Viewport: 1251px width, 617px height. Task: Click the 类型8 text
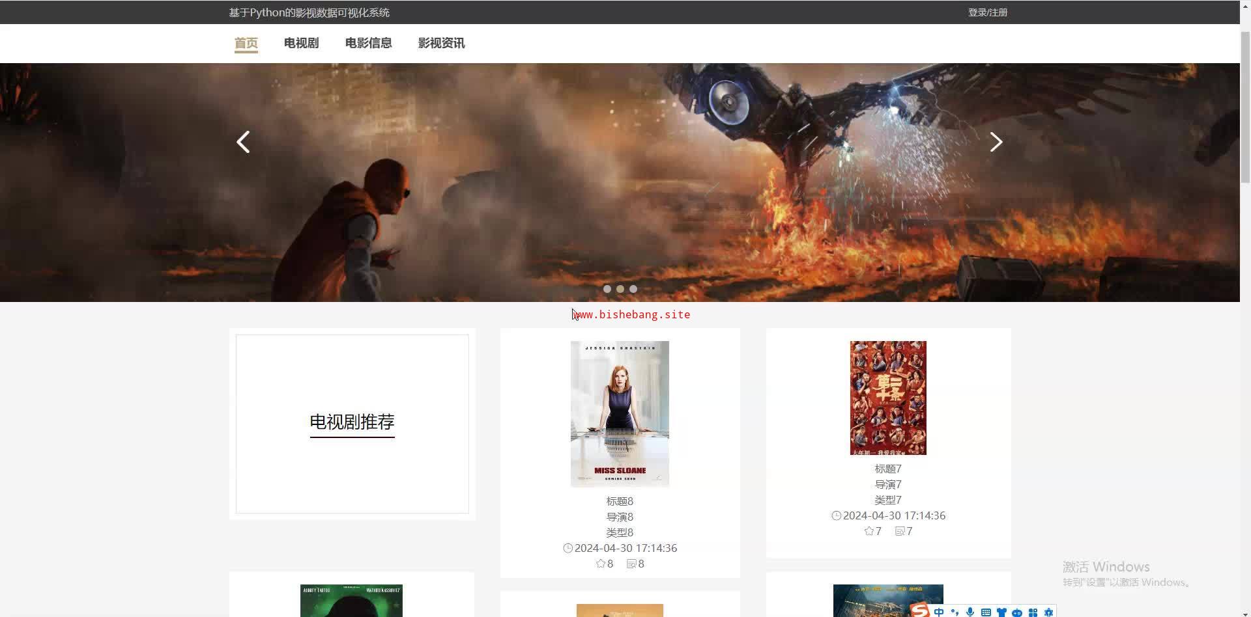pos(620,532)
